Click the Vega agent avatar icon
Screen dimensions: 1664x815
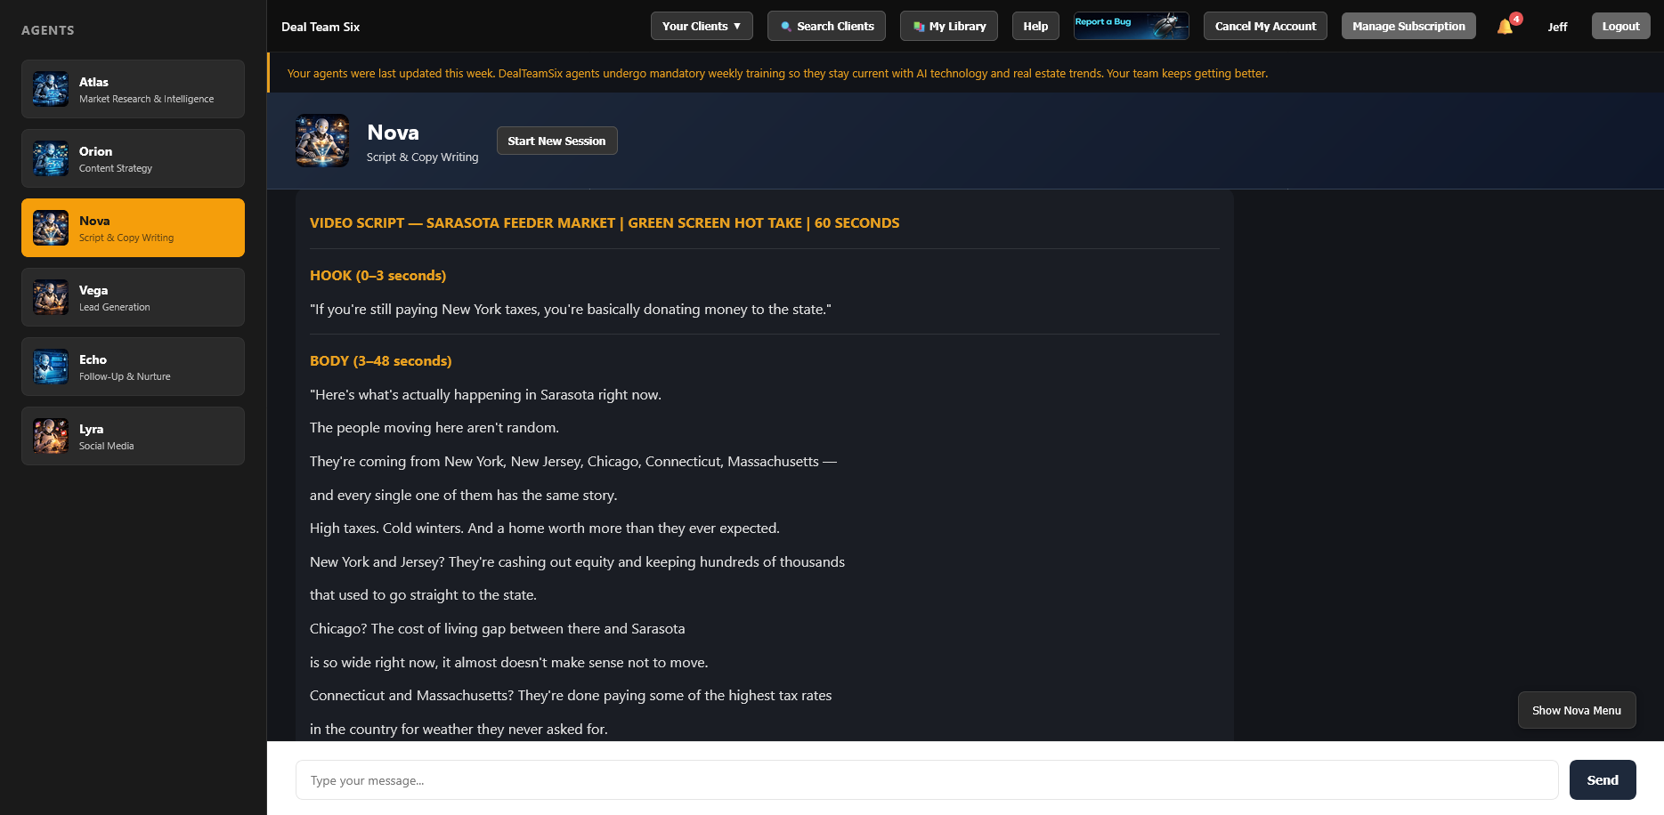51,297
